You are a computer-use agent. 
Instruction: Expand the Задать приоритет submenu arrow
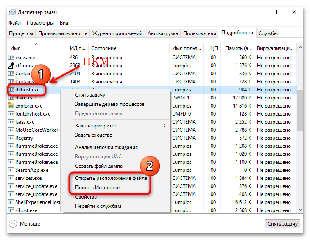coord(164,126)
